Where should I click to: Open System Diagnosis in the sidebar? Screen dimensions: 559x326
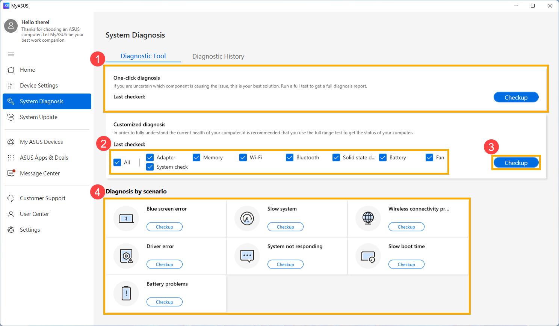coord(47,101)
